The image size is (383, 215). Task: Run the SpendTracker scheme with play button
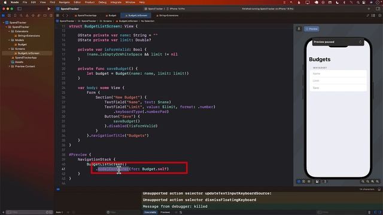[49, 9]
